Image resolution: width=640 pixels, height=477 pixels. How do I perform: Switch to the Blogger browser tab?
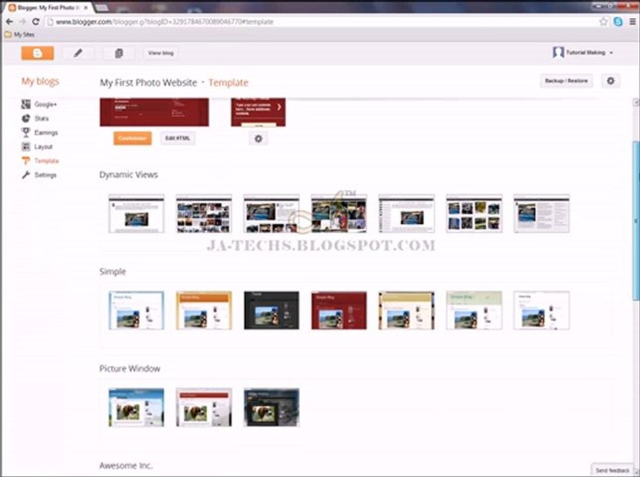tap(47, 7)
